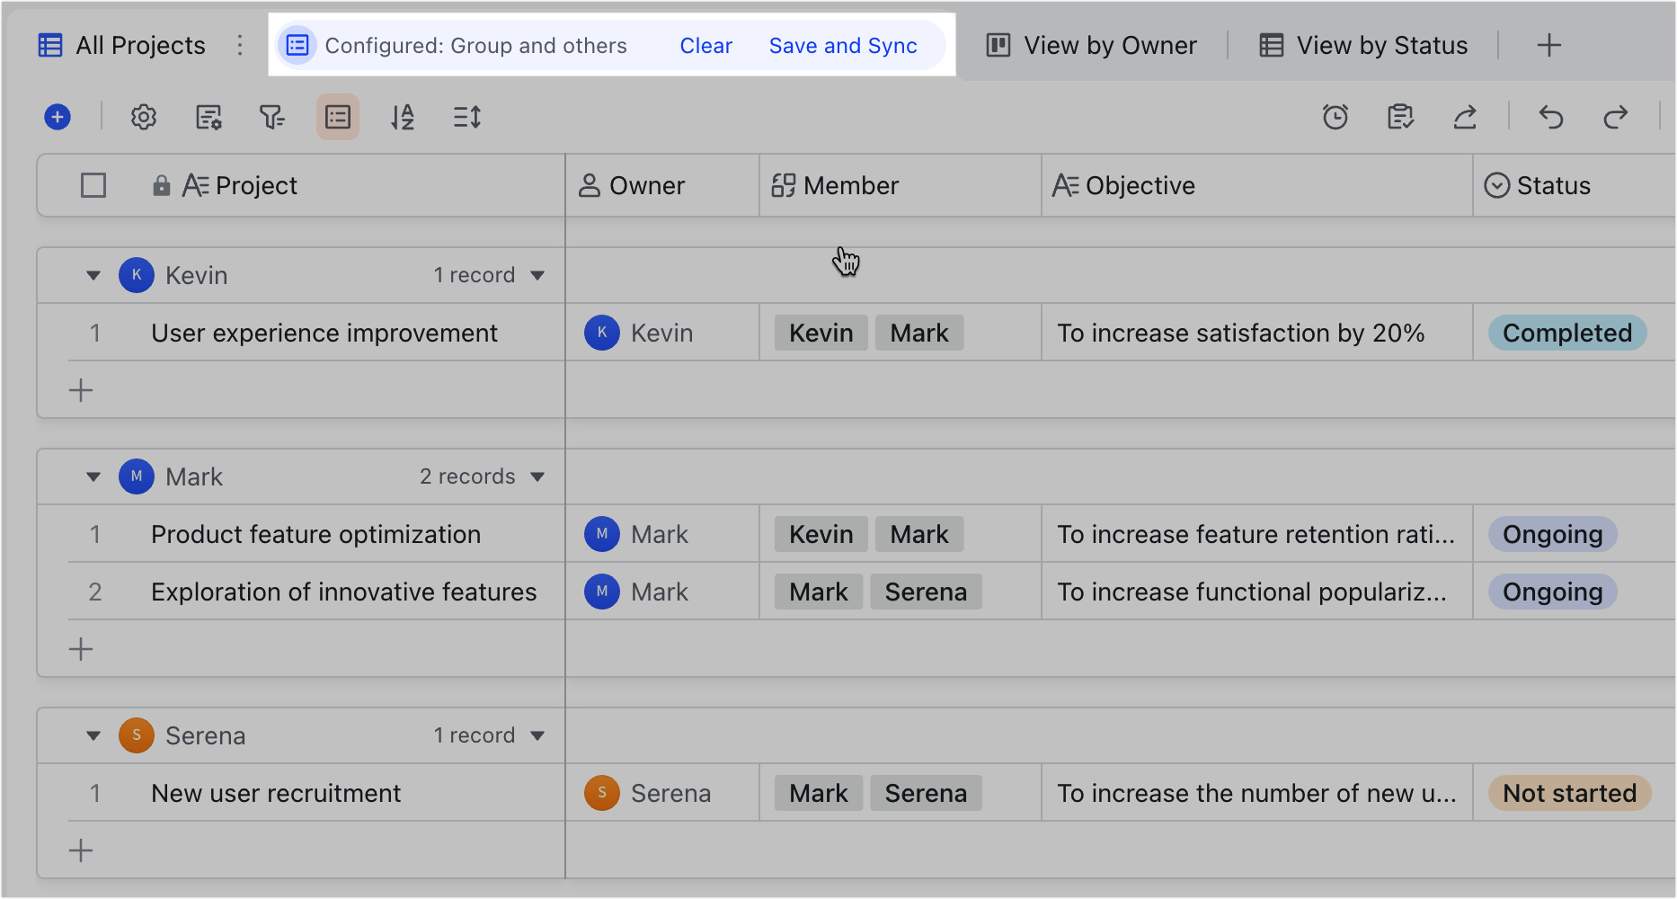1677x899 pixels.
Task: Add a new row under Mark group
Action: 81,649
